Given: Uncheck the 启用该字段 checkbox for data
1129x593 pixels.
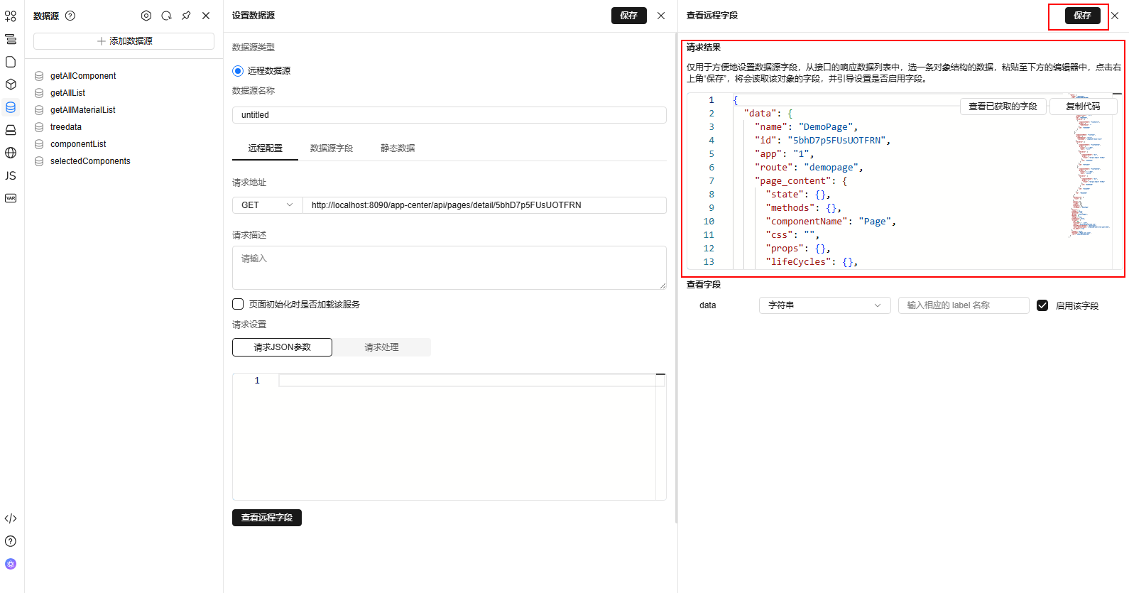Looking at the screenshot, I should (x=1042, y=305).
